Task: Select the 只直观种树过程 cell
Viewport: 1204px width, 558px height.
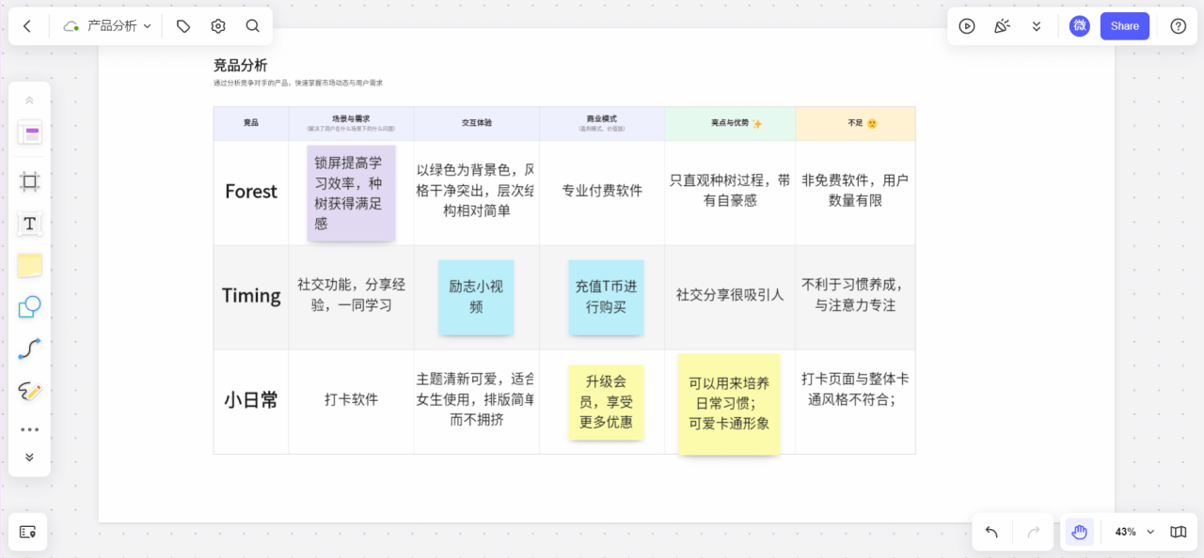Action: pos(730,192)
